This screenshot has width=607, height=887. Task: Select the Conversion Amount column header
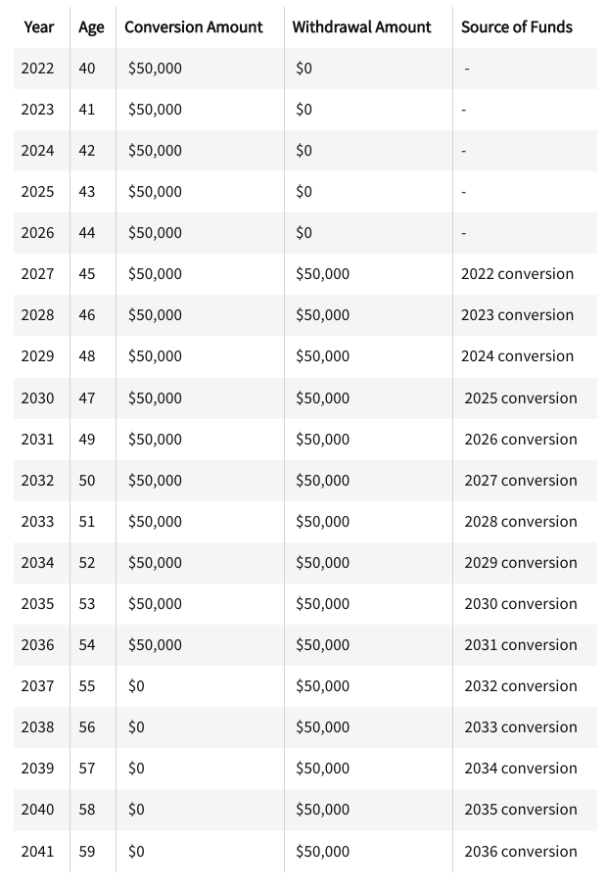[194, 27]
